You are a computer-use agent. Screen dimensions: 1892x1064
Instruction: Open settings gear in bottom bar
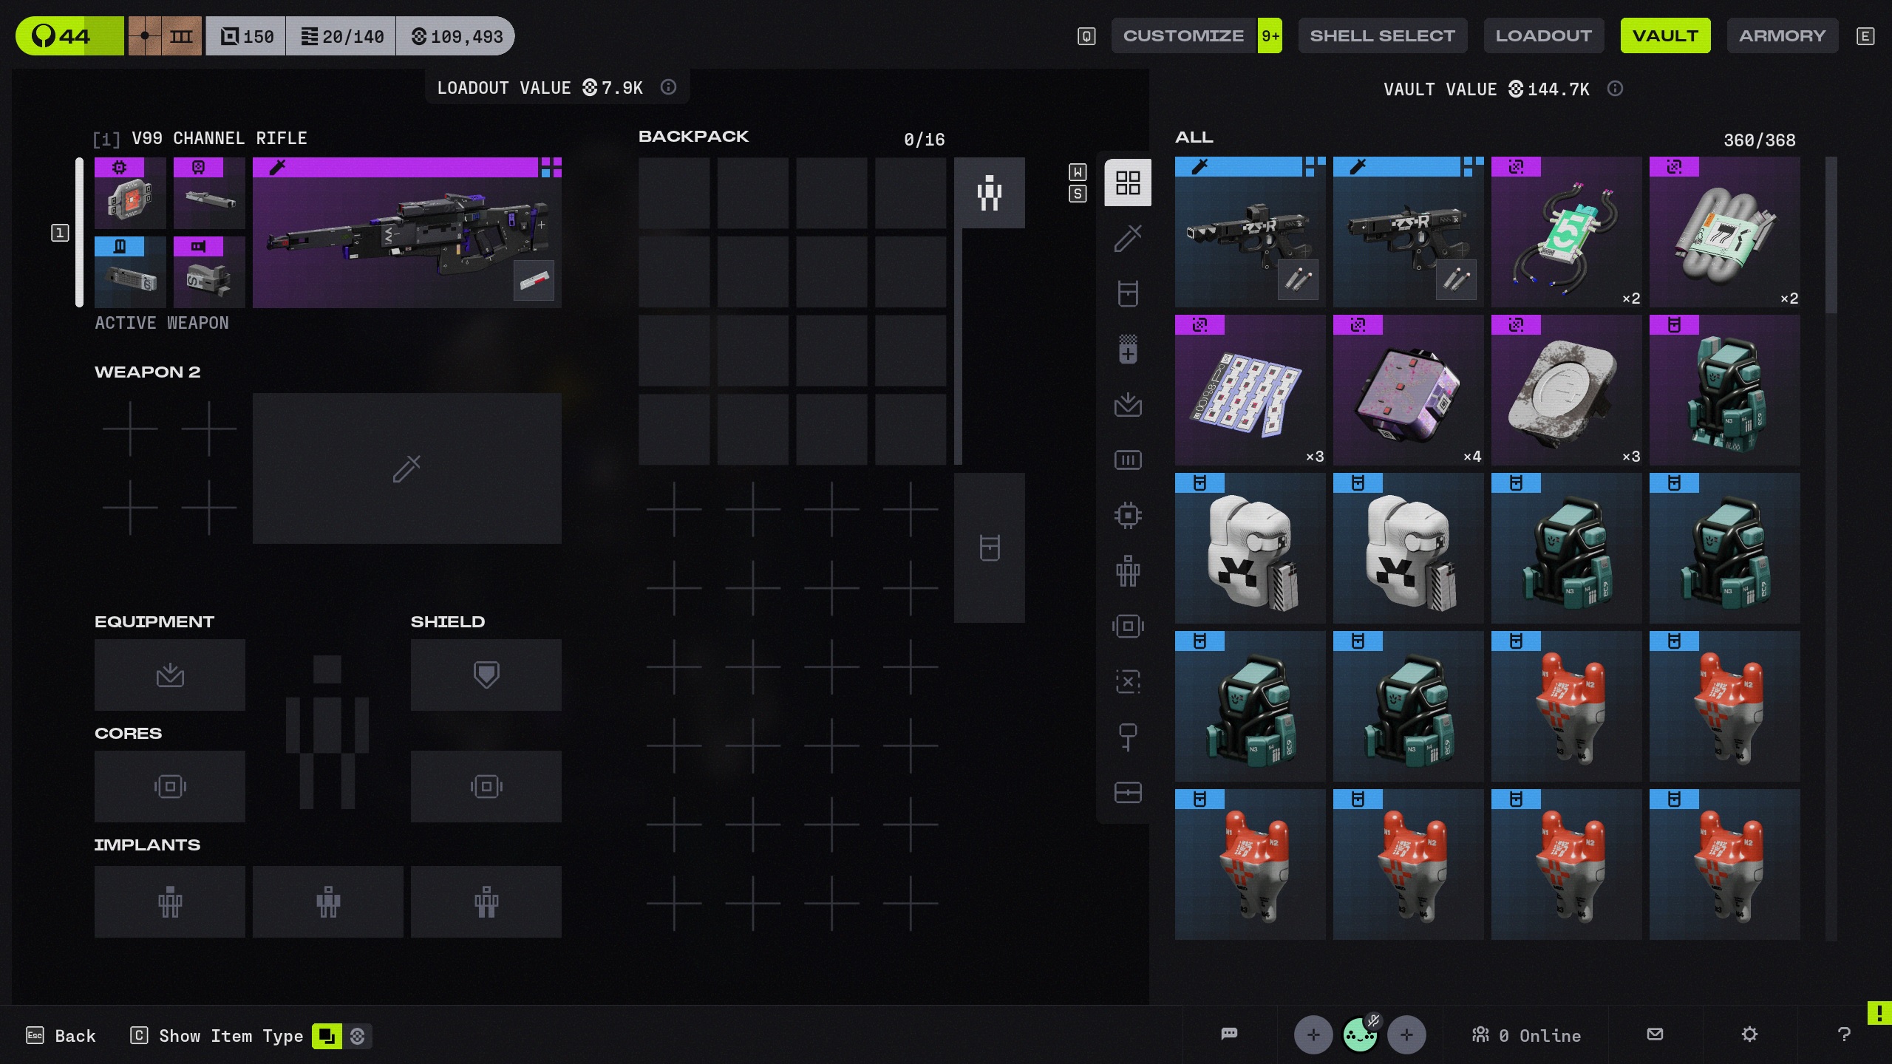pos(1749,1034)
